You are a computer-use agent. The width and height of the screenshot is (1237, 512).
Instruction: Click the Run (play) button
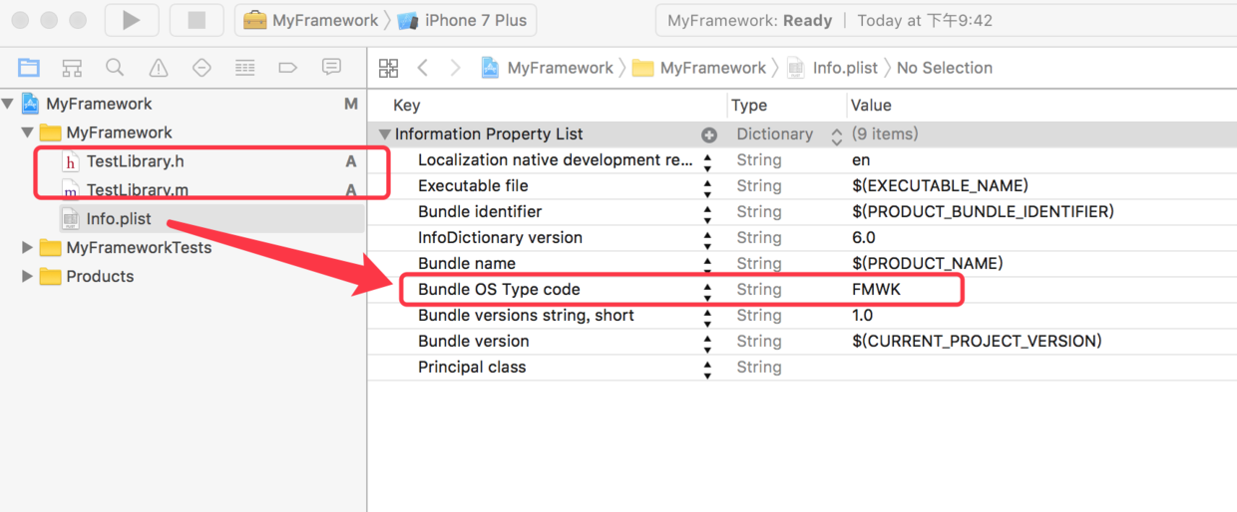point(131,20)
